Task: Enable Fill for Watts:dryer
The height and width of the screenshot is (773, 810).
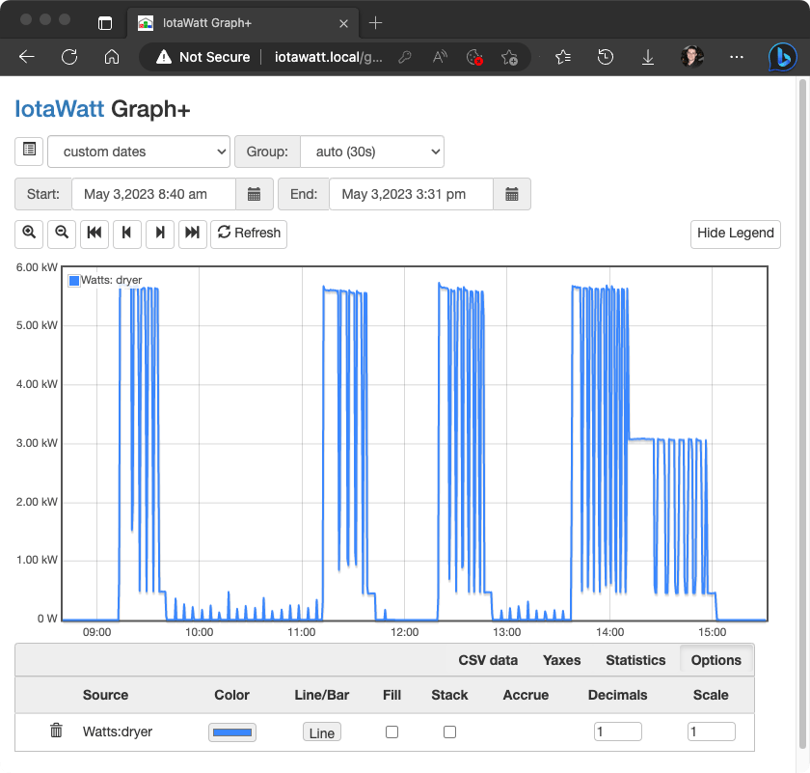Action: coord(392,732)
